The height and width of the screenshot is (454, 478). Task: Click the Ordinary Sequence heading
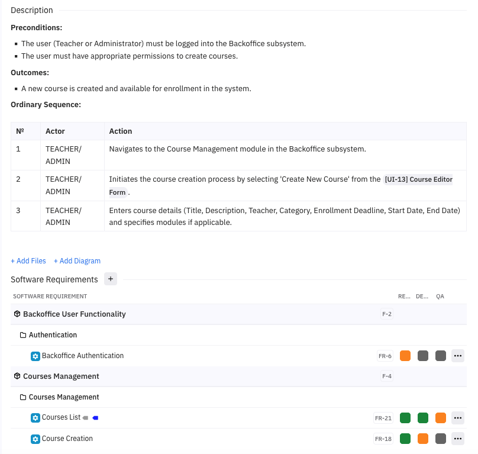pos(46,105)
